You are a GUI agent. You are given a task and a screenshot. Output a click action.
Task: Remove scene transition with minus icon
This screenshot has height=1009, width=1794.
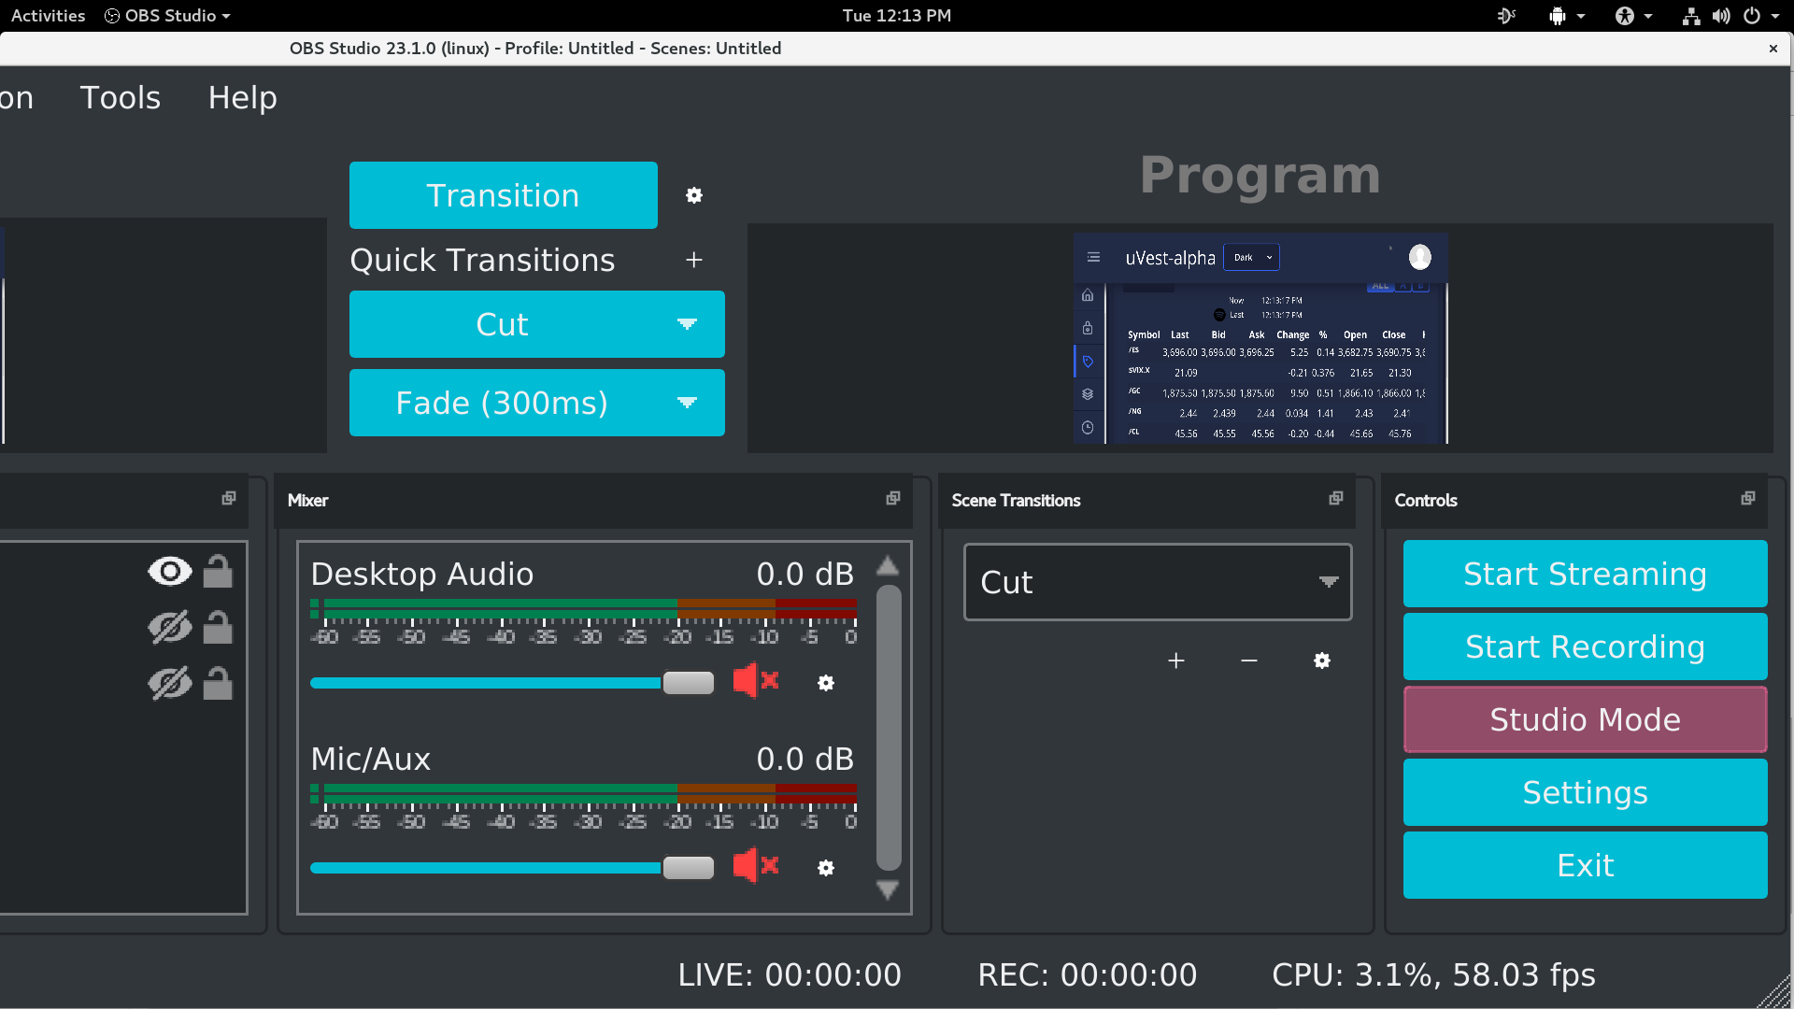click(1249, 661)
